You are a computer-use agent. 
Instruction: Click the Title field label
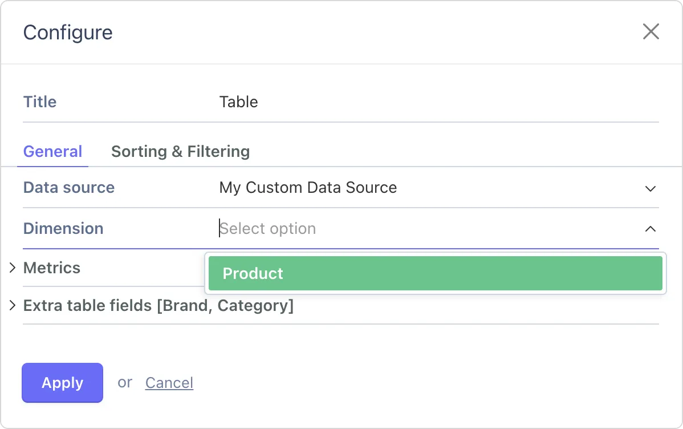[x=40, y=102]
